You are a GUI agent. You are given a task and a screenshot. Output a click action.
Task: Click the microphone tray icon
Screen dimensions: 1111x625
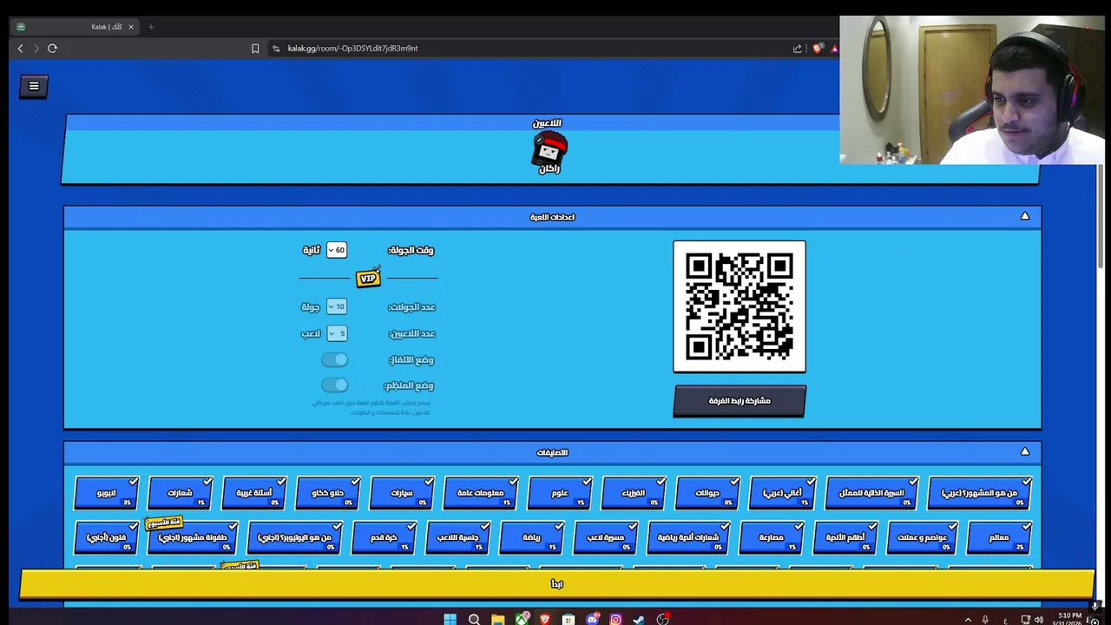tap(985, 619)
